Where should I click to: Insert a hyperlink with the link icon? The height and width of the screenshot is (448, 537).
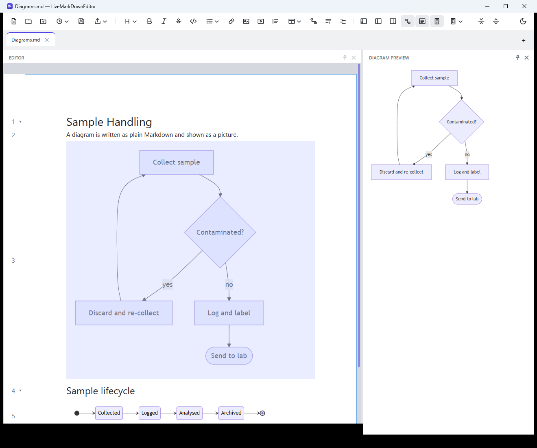[231, 21]
